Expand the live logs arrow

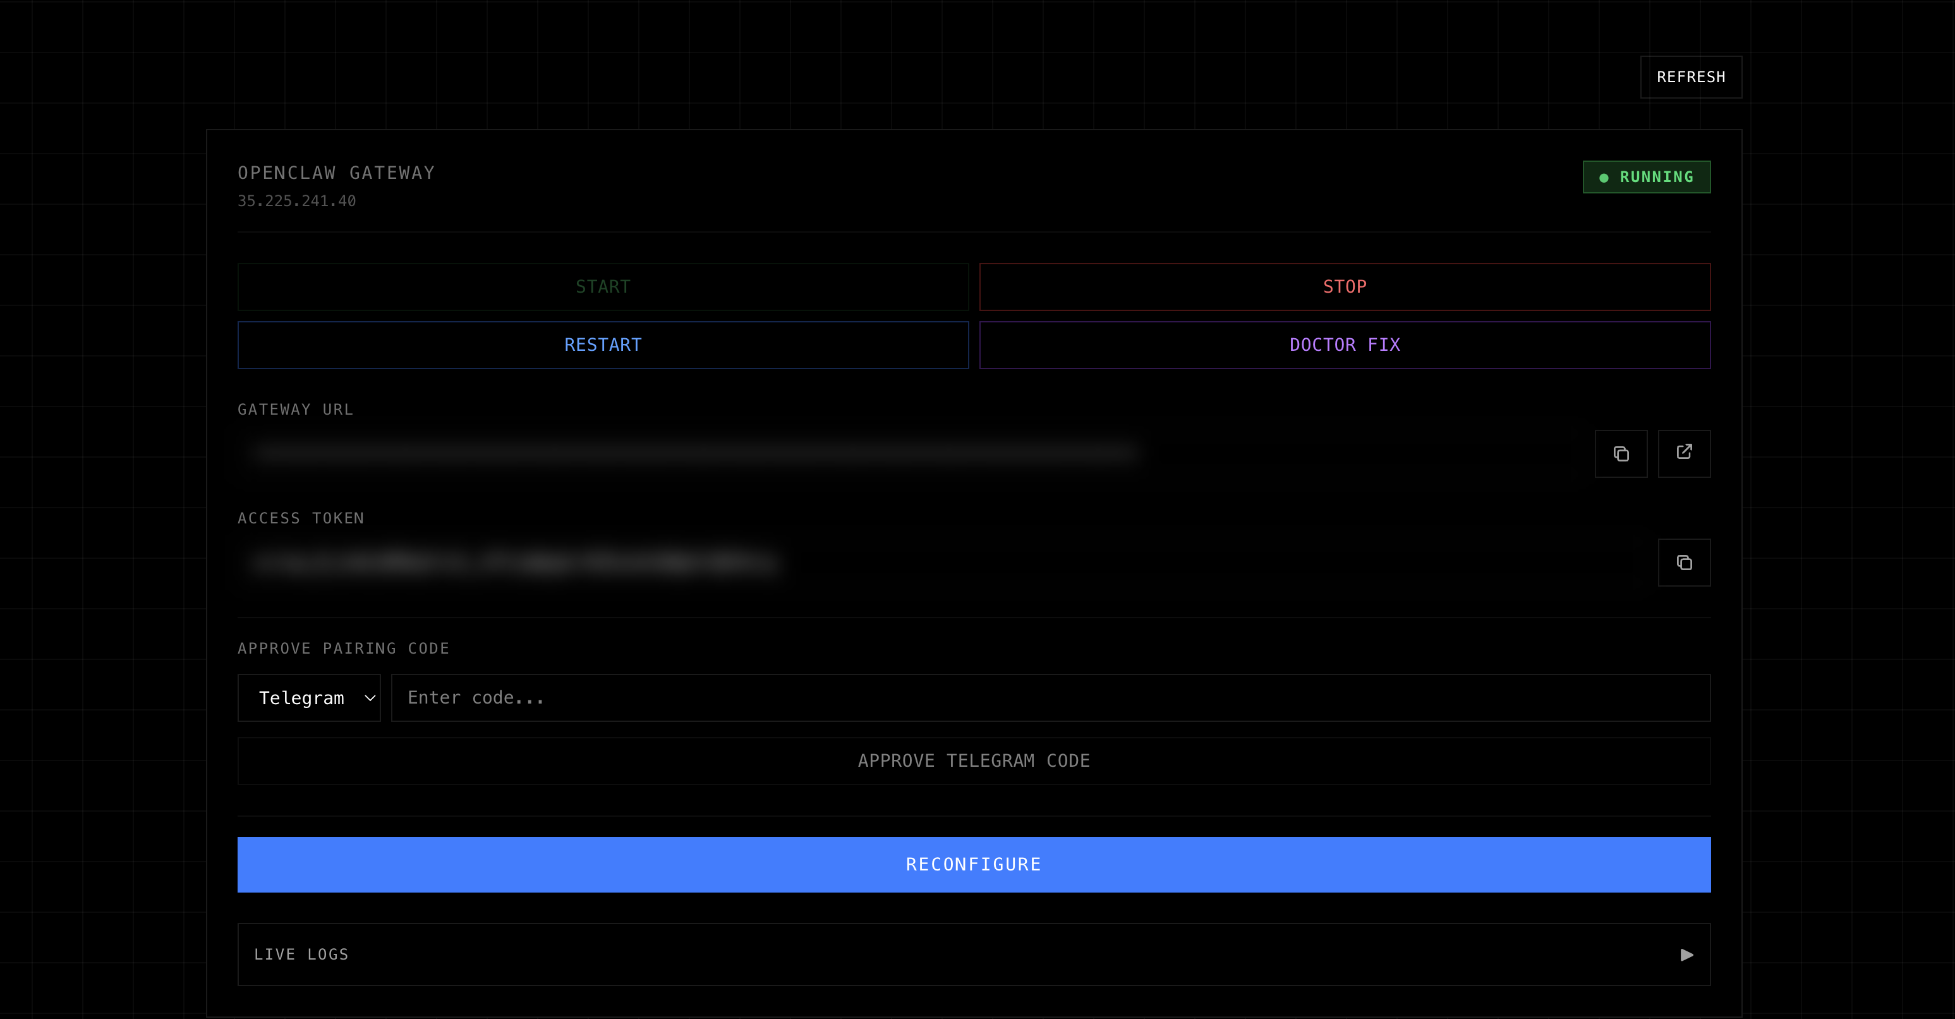pos(1686,955)
